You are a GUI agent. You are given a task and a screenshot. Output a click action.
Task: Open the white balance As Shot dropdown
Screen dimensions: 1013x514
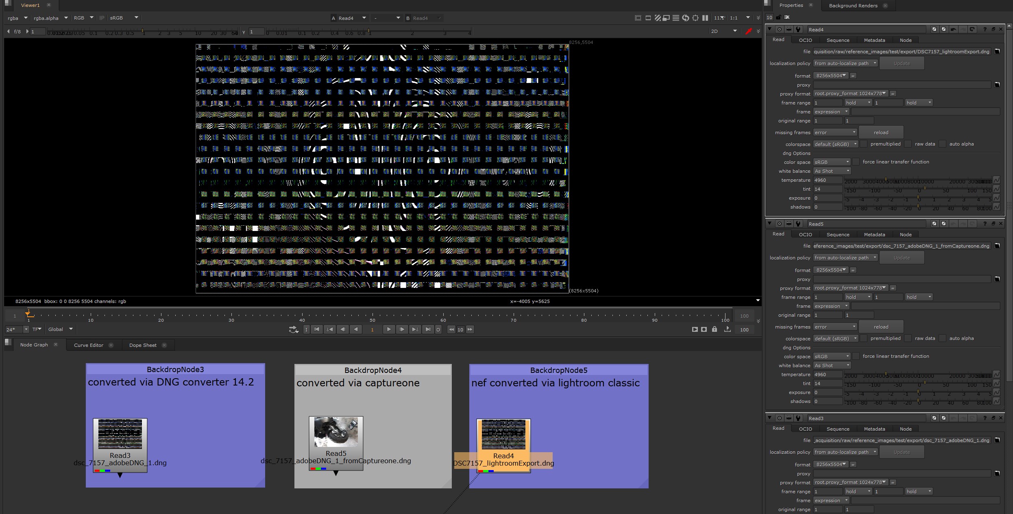click(832, 171)
